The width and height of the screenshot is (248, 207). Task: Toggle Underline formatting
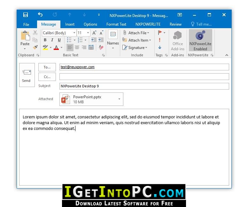click(59, 40)
